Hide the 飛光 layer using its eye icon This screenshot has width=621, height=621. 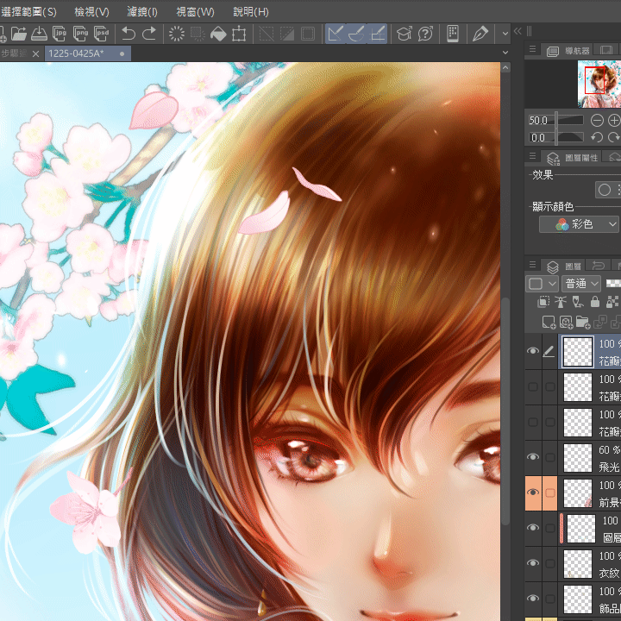coord(533,457)
